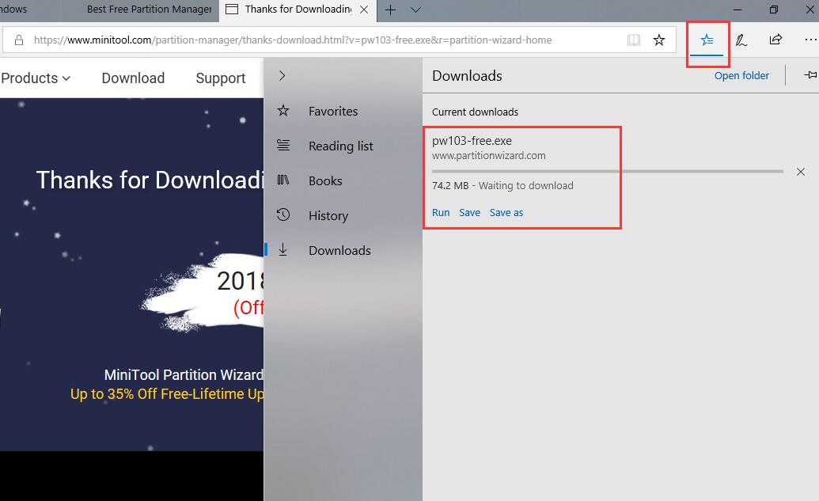The width and height of the screenshot is (819, 501).
Task: Open the tab preview dropdown arrow
Action: click(x=416, y=9)
